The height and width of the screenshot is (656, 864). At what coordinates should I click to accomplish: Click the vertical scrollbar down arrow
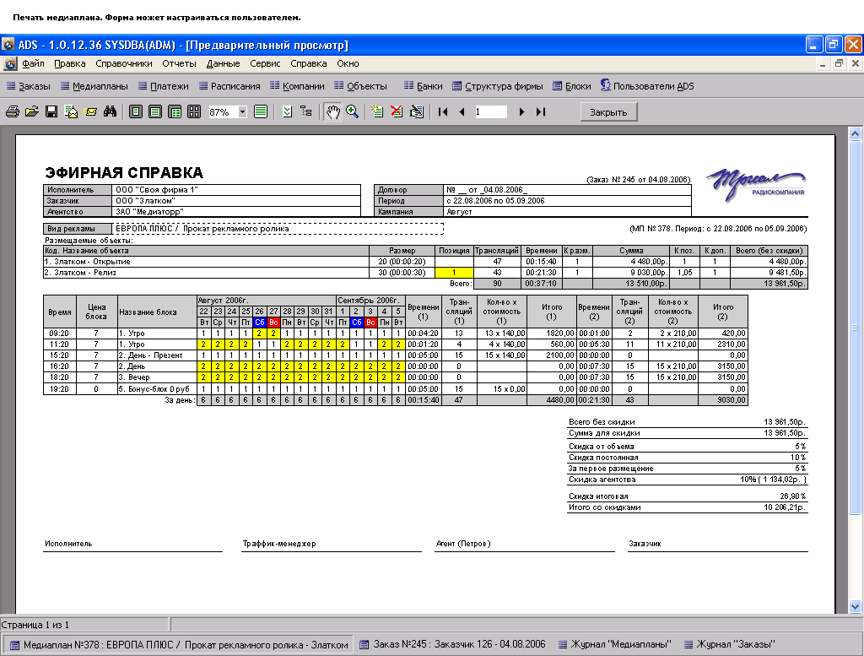pyautogui.click(x=855, y=607)
